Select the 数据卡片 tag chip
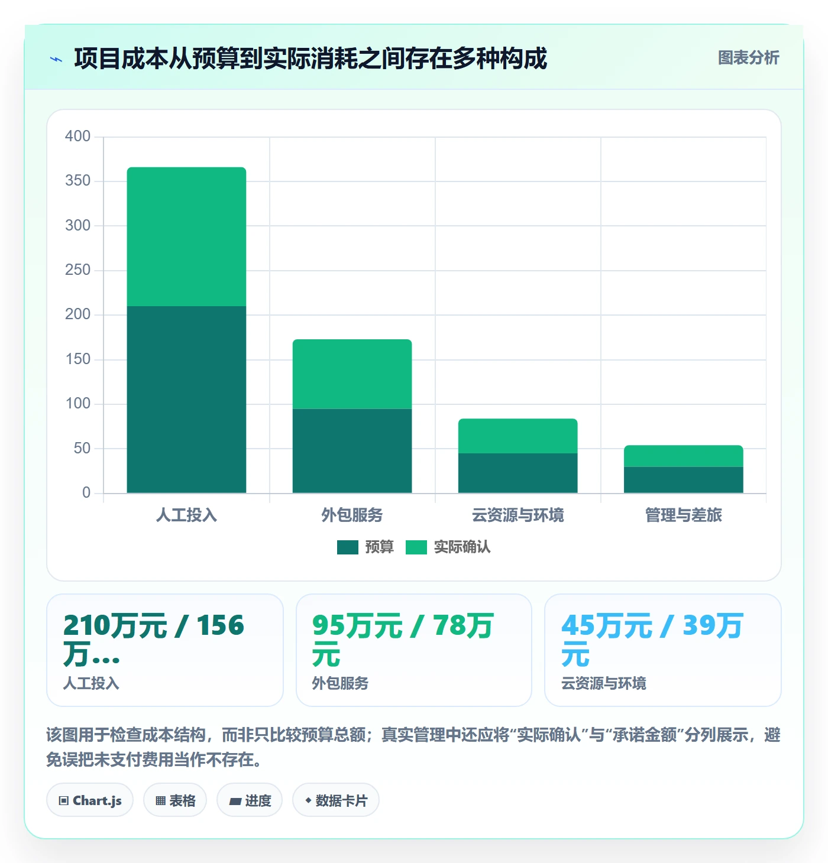828x863 pixels. (336, 800)
